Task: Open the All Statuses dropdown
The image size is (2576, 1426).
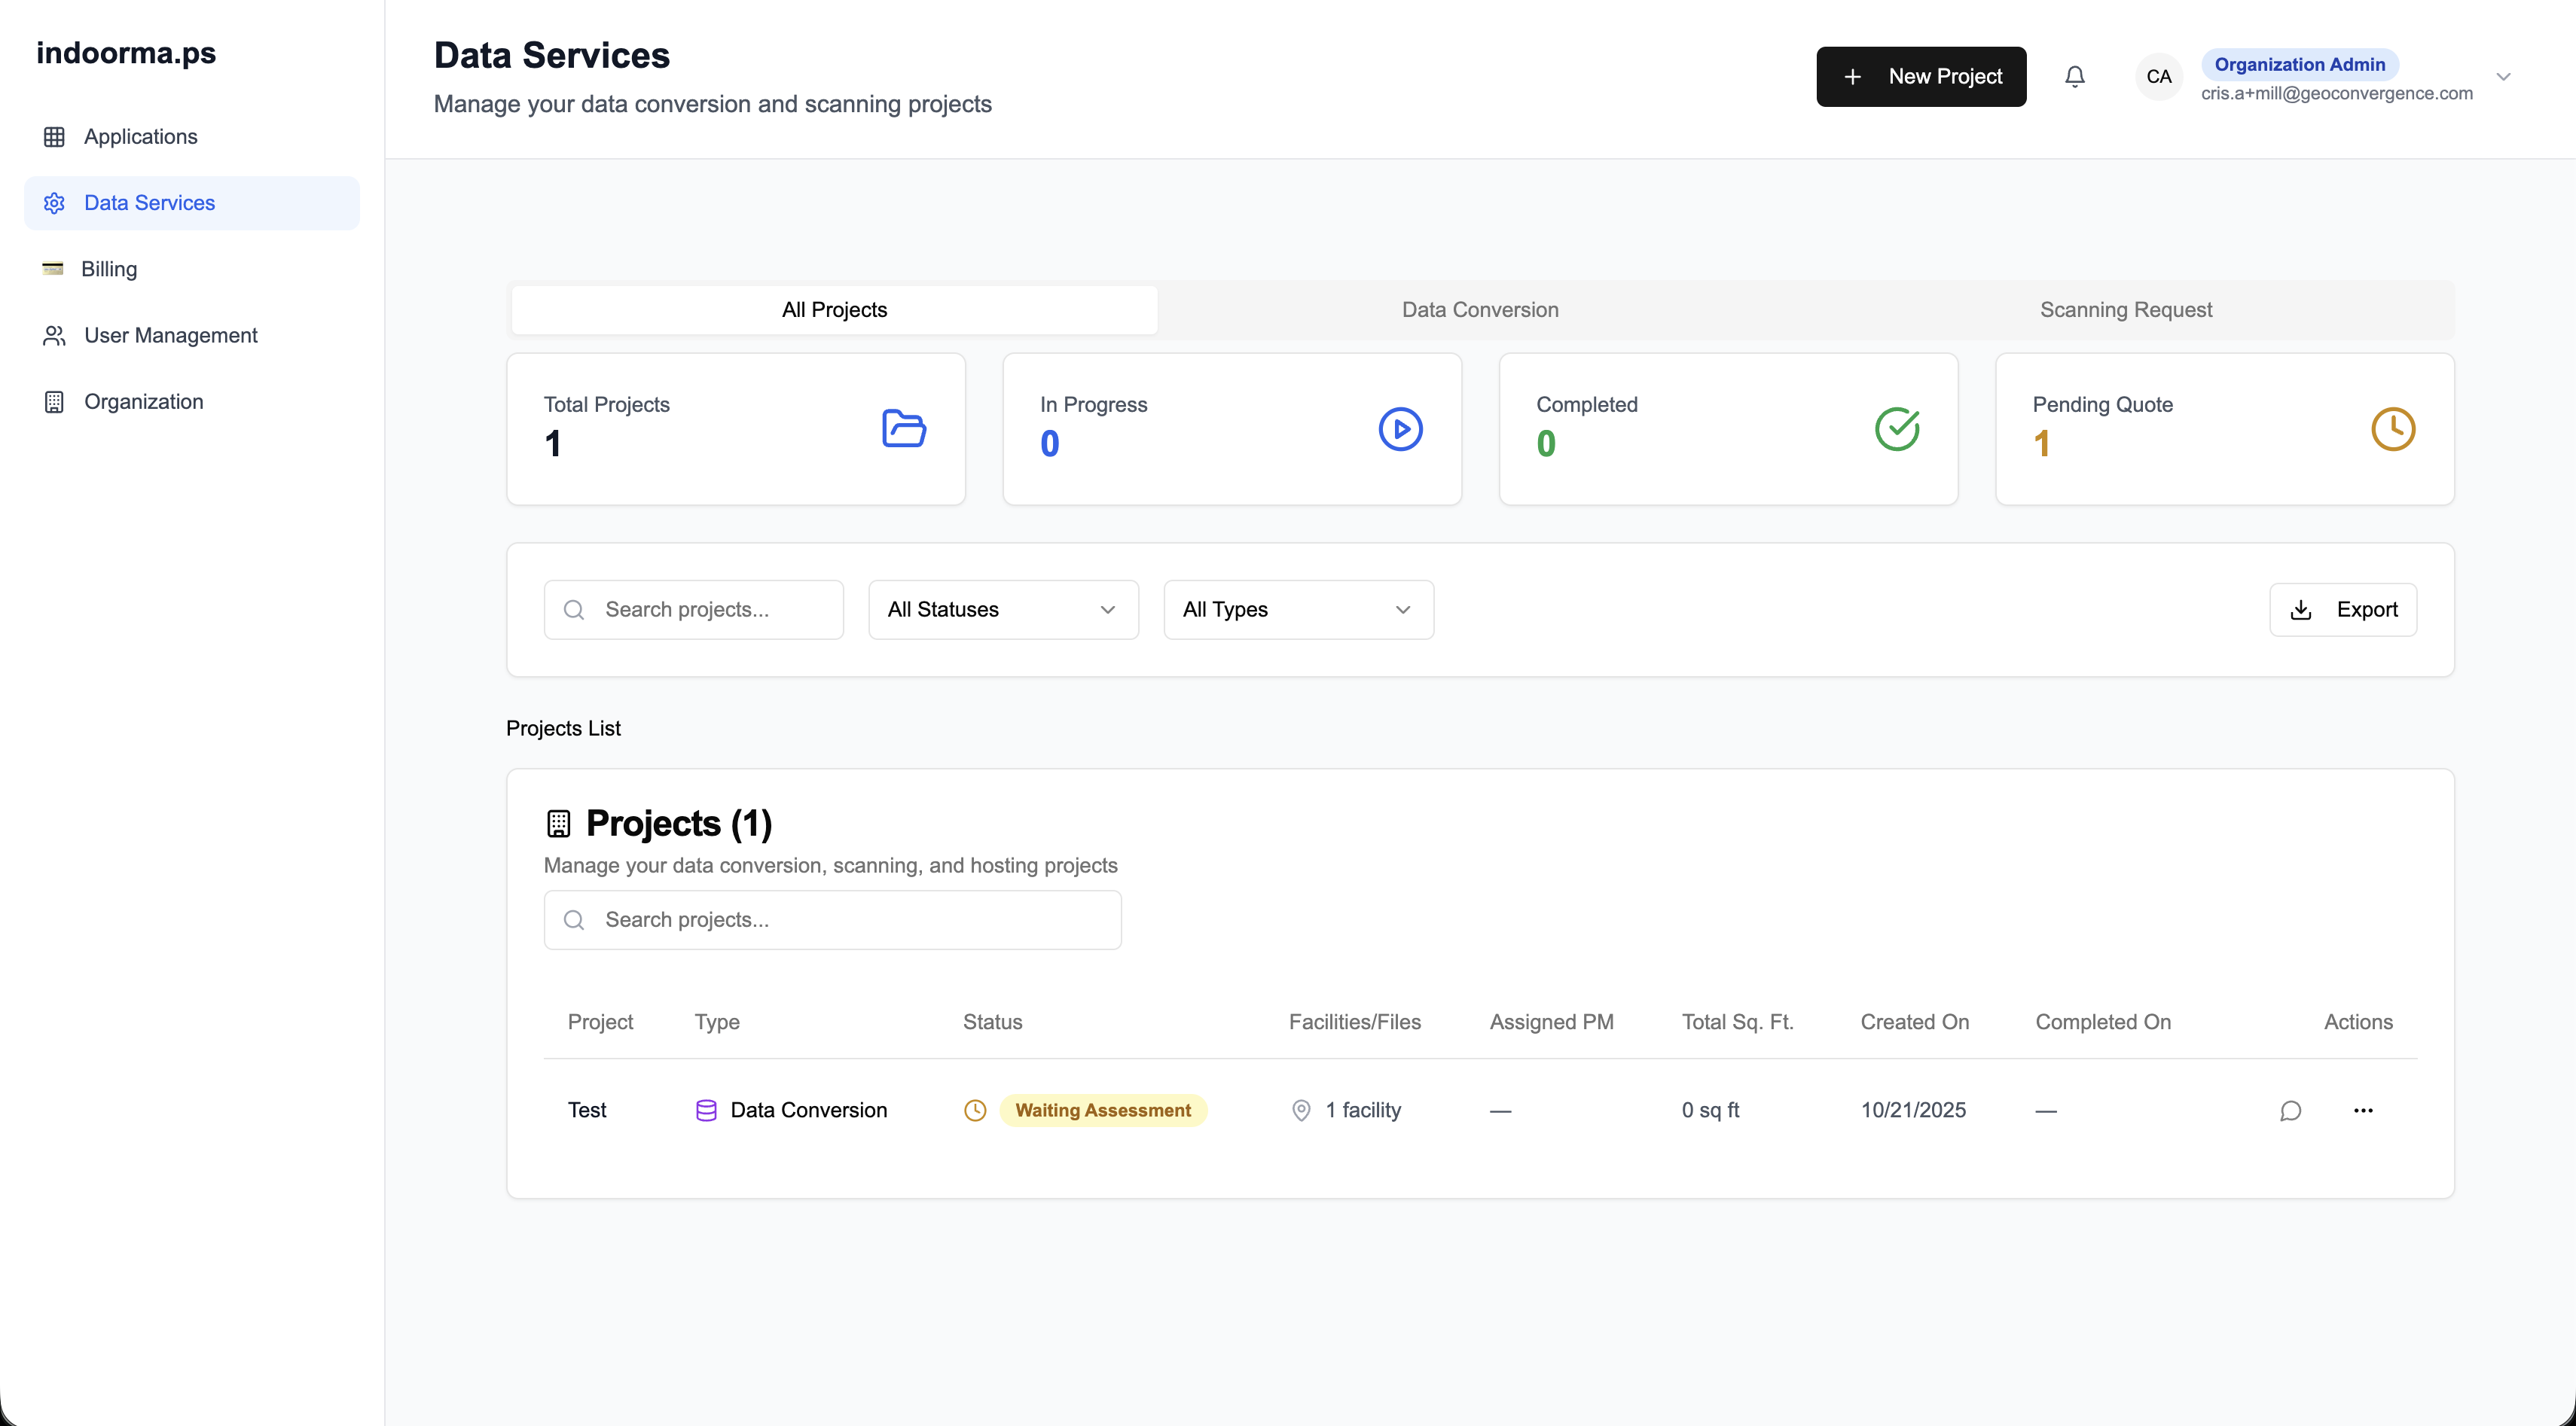Action: click(x=1003, y=610)
